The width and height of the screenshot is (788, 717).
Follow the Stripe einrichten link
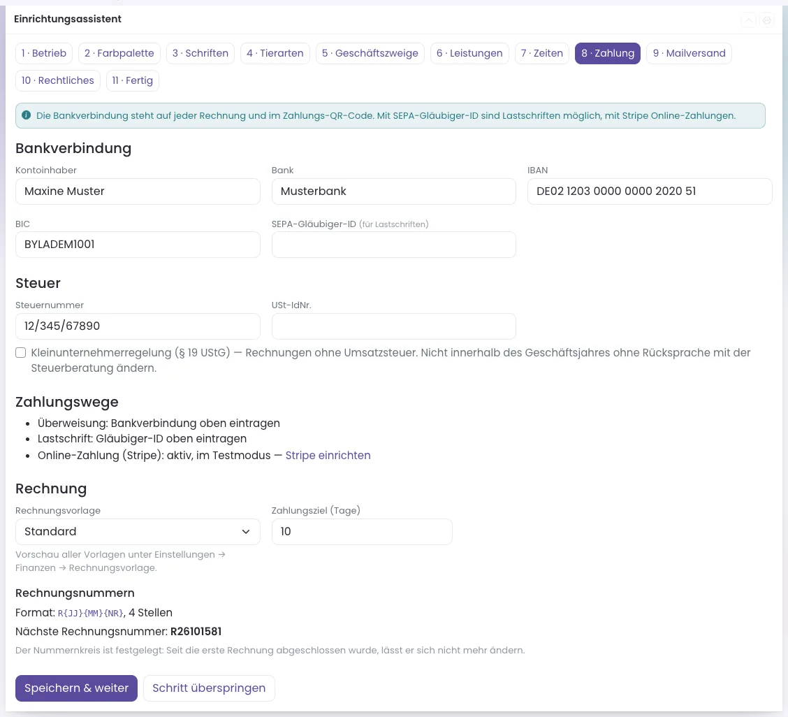tap(328, 455)
